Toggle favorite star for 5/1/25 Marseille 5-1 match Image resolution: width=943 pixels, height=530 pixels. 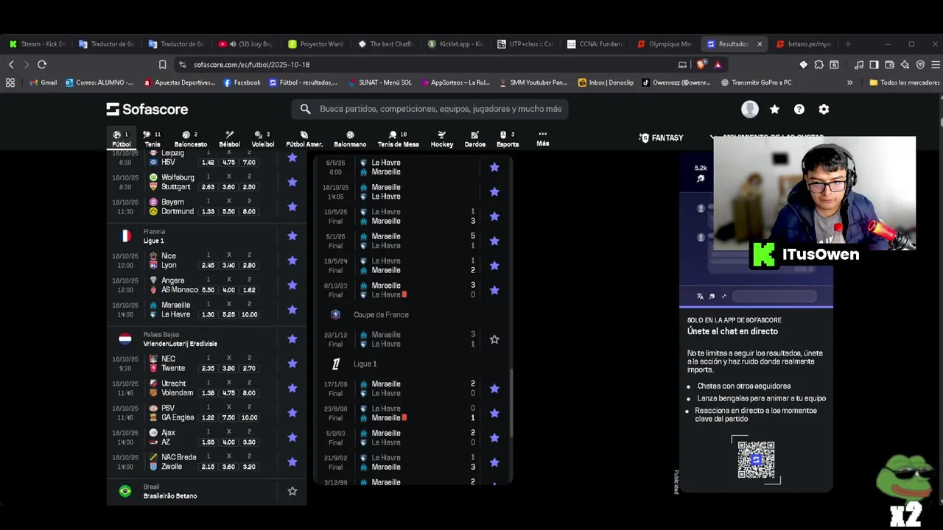point(494,241)
